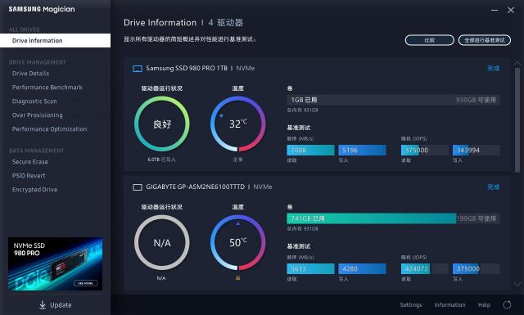524x315 pixels.
Task: Click the 741GB 已用 volume bar
Action: click(393, 218)
